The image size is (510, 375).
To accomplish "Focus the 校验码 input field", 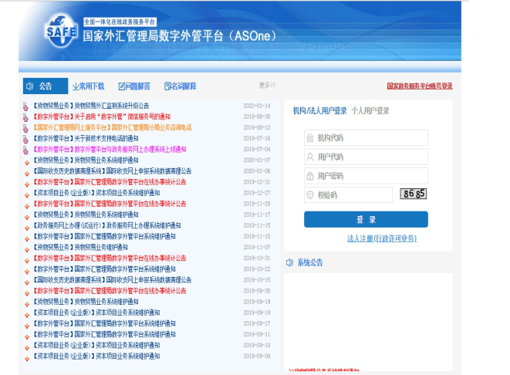I will pyautogui.click(x=348, y=194).
